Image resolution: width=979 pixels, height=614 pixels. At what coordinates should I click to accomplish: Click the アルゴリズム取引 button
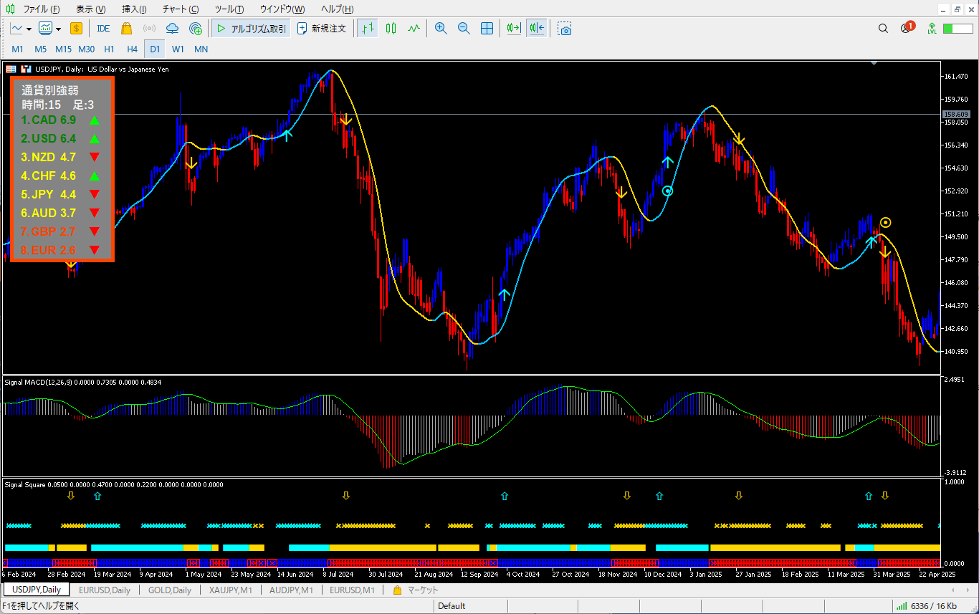pyautogui.click(x=251, y=29)
